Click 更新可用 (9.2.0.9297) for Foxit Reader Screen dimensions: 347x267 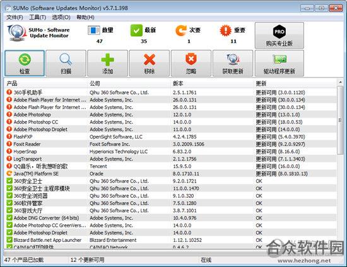[x=280, y=144]
